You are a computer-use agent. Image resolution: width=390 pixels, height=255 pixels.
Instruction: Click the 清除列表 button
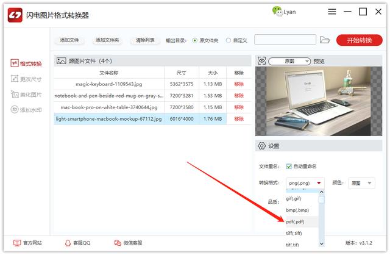click(145, 40)
